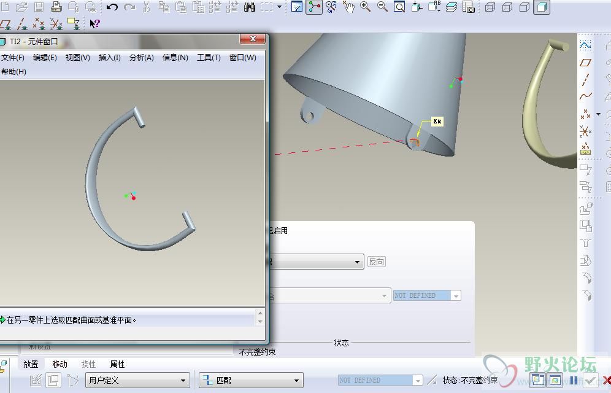The height and width of the screenshot is (393, 611).
Task: Select the Zoom Out magnifier
Action: [x=382, y=7]
